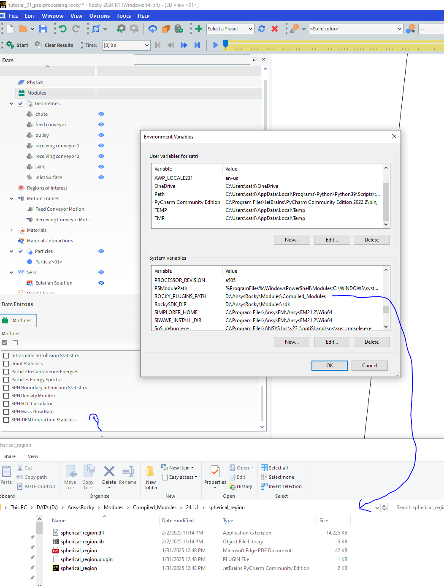Click the fit-view arrows icon in toolbar
Viewport: 444px width, 586px height.
pyautogui.click(x=96, y=29)
